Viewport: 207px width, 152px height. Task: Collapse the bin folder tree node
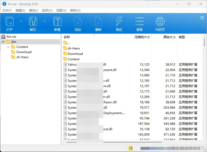click(3, 42)
